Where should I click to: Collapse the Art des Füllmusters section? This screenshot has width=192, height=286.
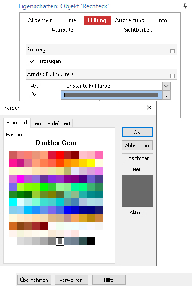pyautogui.click(x=172, y=76)
